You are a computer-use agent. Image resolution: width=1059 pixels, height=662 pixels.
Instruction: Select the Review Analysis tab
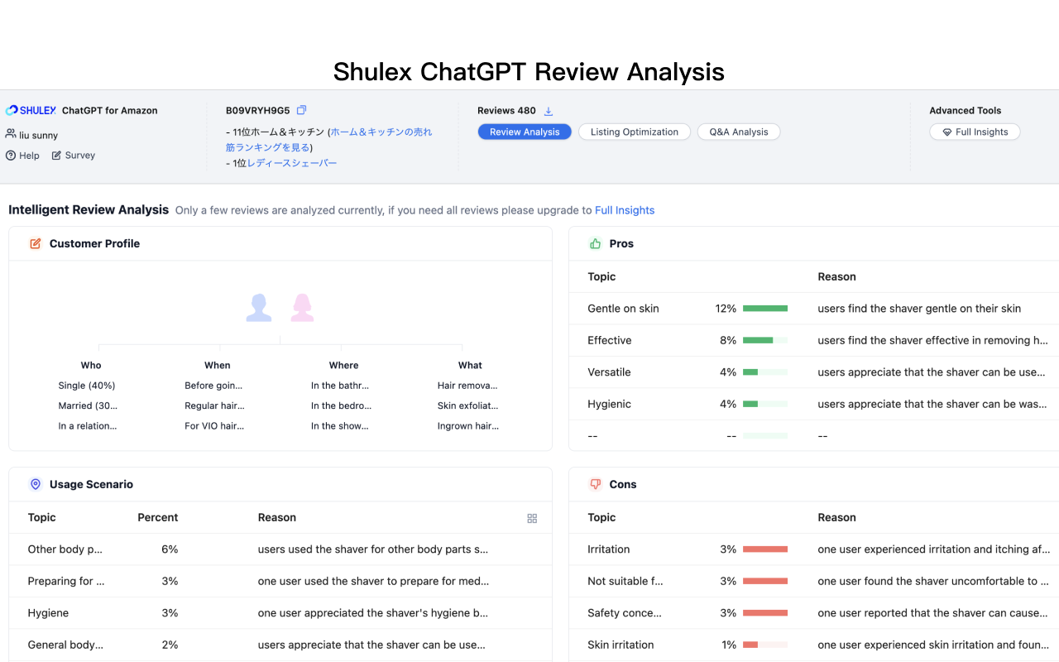pos(525,132)
